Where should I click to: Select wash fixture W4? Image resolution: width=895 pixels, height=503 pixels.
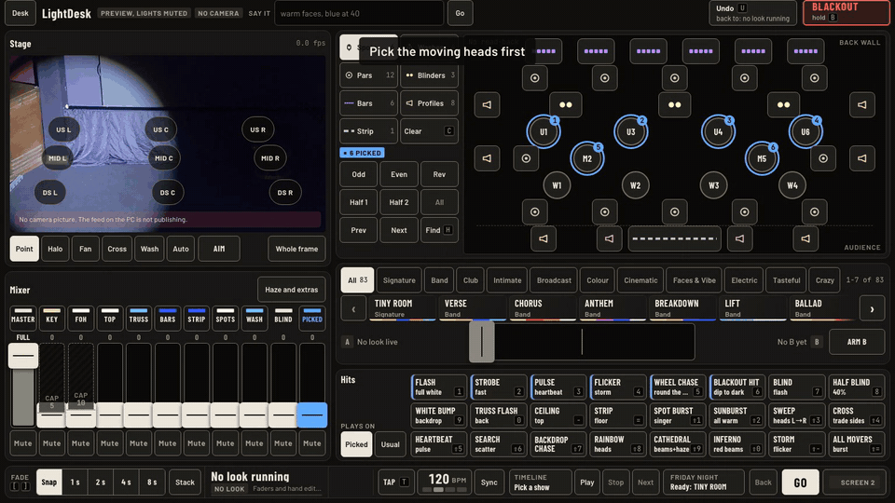[792, 185]
